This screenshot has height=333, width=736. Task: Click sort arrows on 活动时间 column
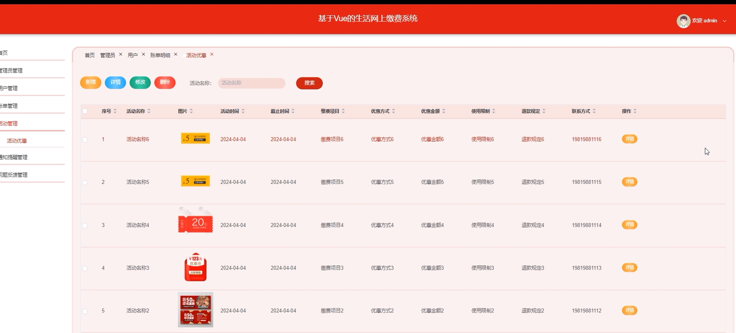243,111
